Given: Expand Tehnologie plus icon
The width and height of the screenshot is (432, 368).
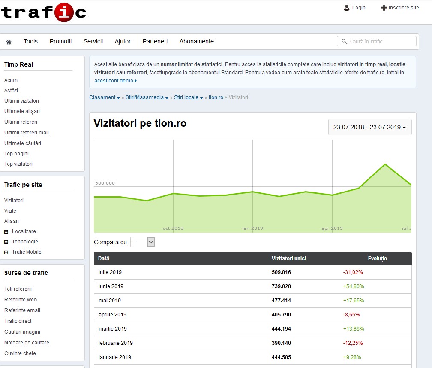Looking at the screenshot, I should [x=6, y=242].
